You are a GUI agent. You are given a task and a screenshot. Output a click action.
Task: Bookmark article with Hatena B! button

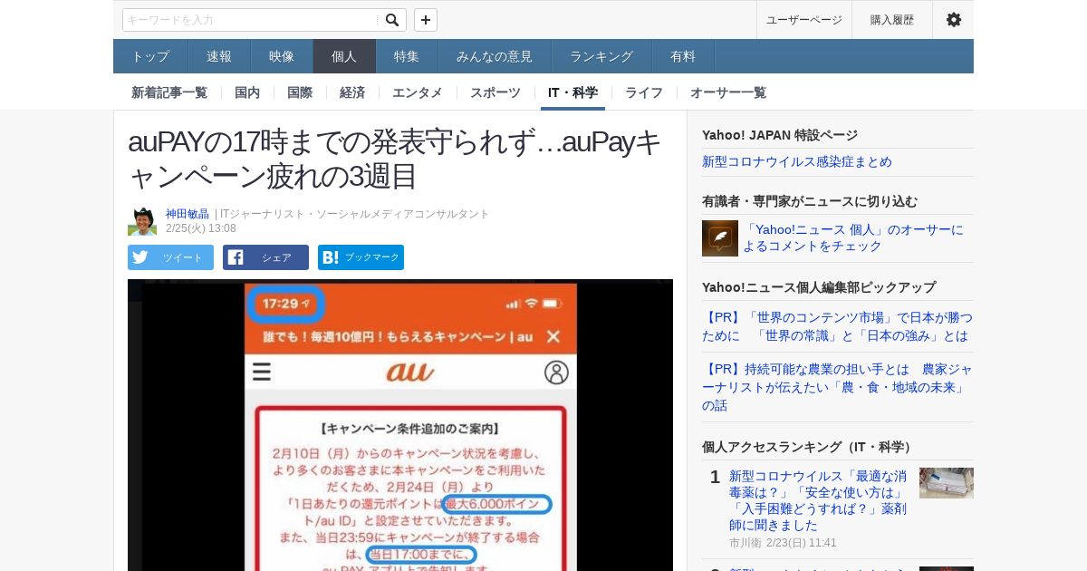361,257
